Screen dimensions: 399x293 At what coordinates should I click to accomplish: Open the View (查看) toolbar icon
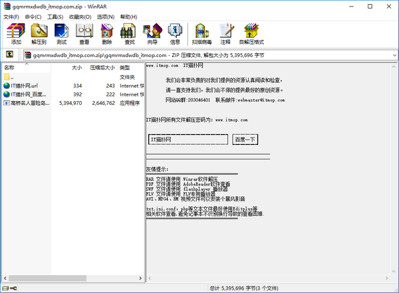84,34
